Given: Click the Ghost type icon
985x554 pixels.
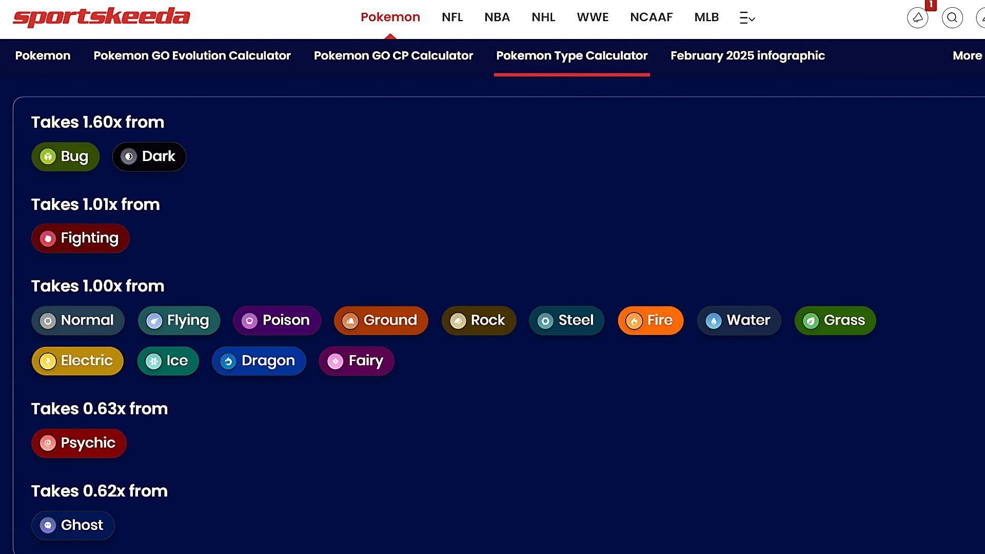Looking at the screenshot, I should (48, 525).
